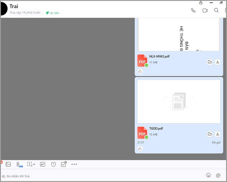Search messages in this conversation
The height and width of the screenshot is (182, 227).
tap(216, 11)
